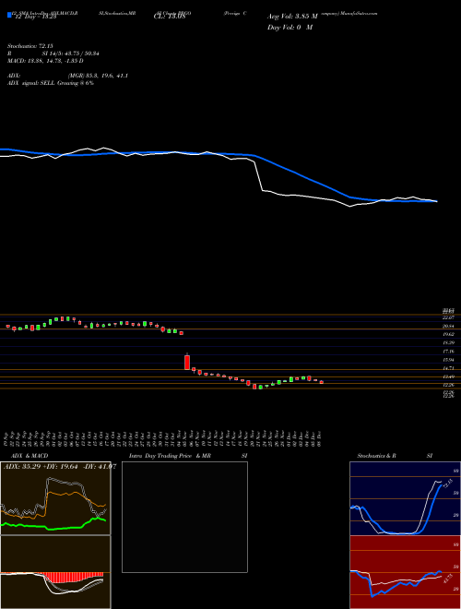Click the 14.71 price axis label
461x609 pixels.
tap(449, 368)
